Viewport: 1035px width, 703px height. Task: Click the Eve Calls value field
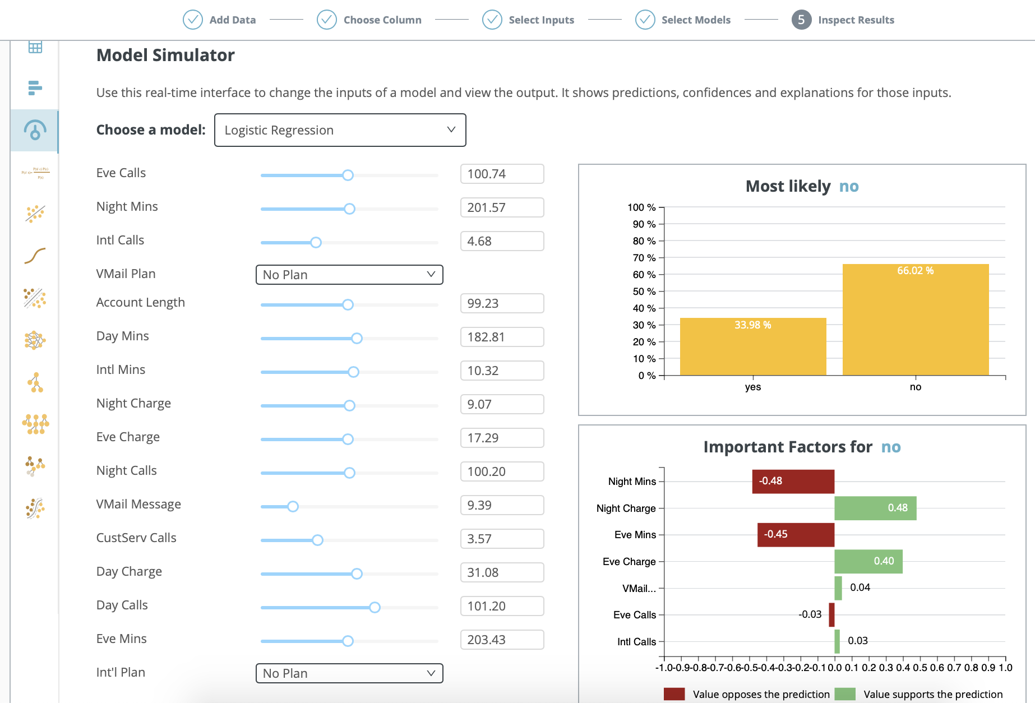click(x=502, y=174)
